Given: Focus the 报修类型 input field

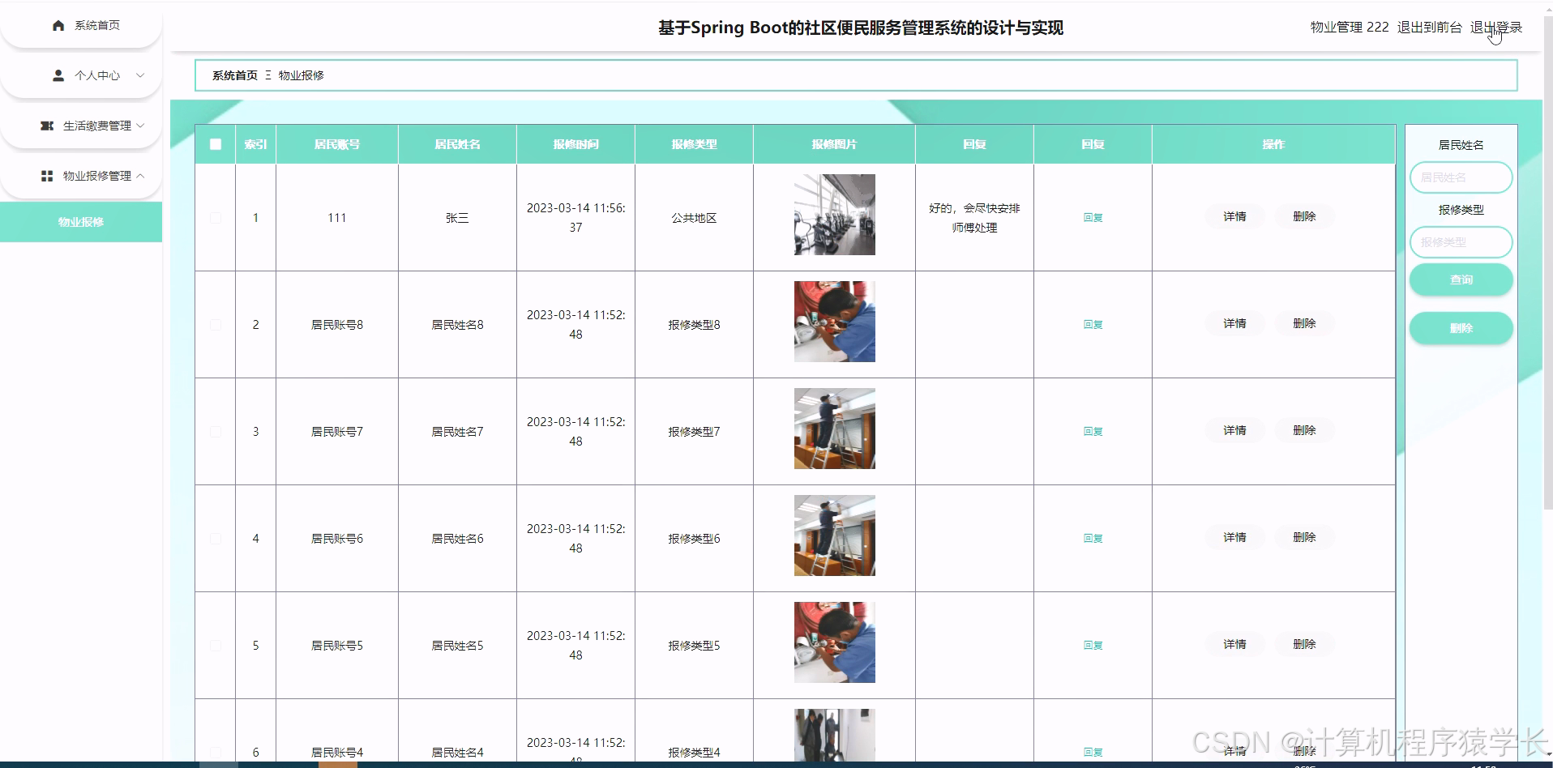Looking at the screenshot, I should pos(1461,242).
